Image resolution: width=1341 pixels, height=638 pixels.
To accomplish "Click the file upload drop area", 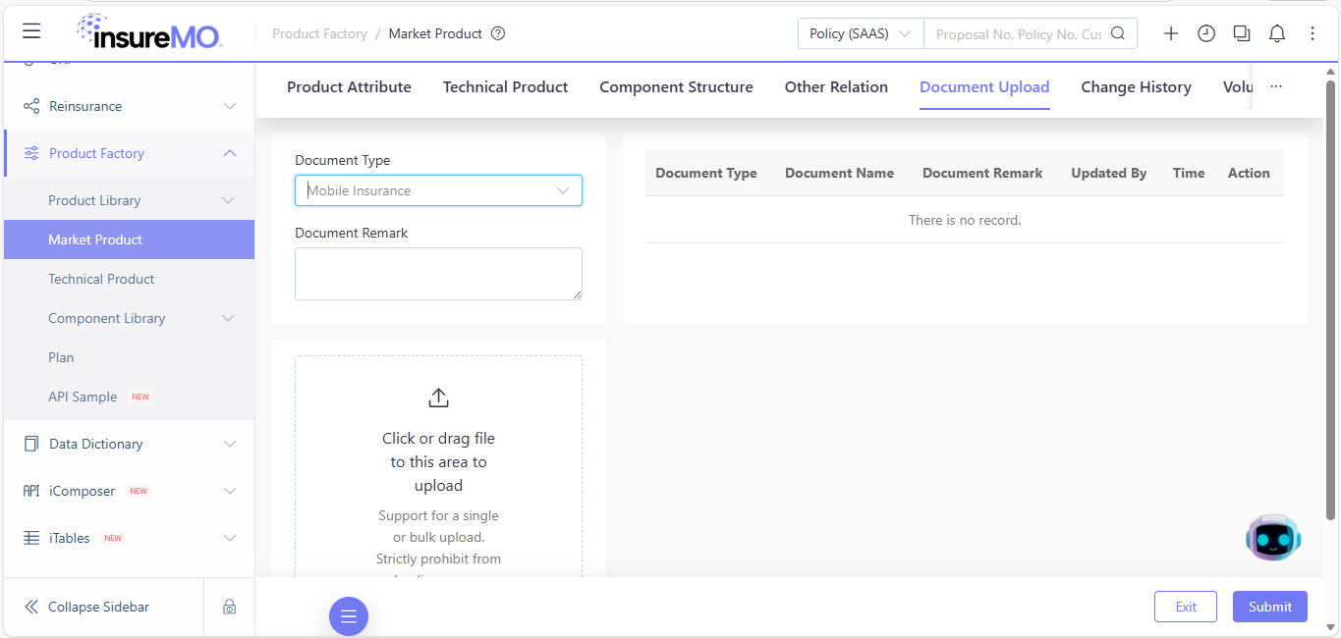I will pos(438,466).
